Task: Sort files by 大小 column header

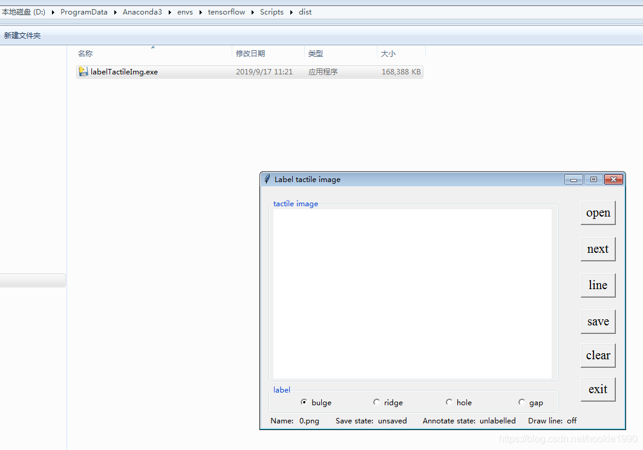Action: tap(401, 53)
